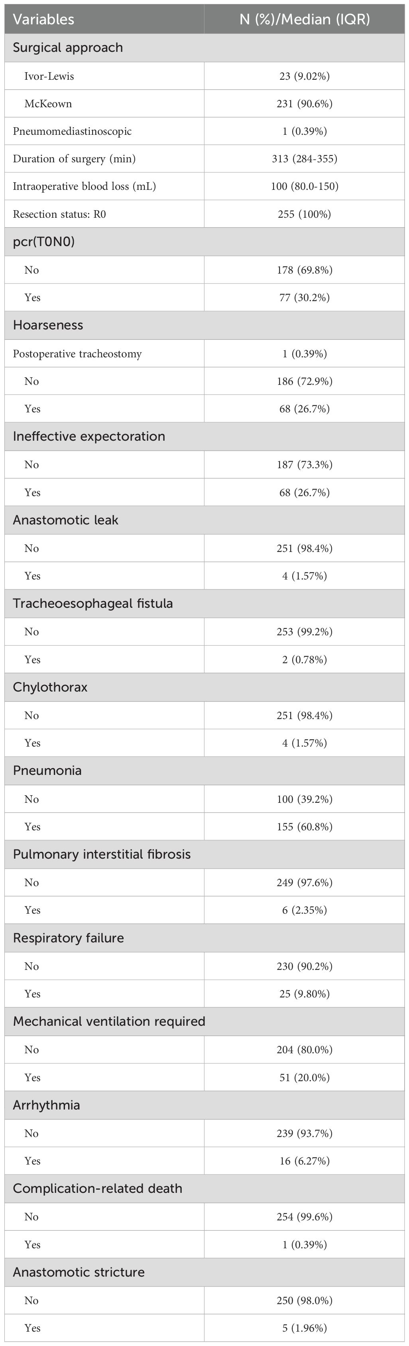
Task: Select the Ineffective expectoration heading
Action: pos(89,436)
